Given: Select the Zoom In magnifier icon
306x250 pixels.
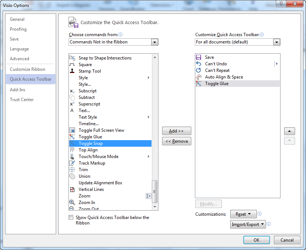Looking at the screenshot, I should [x=72, y=202].
